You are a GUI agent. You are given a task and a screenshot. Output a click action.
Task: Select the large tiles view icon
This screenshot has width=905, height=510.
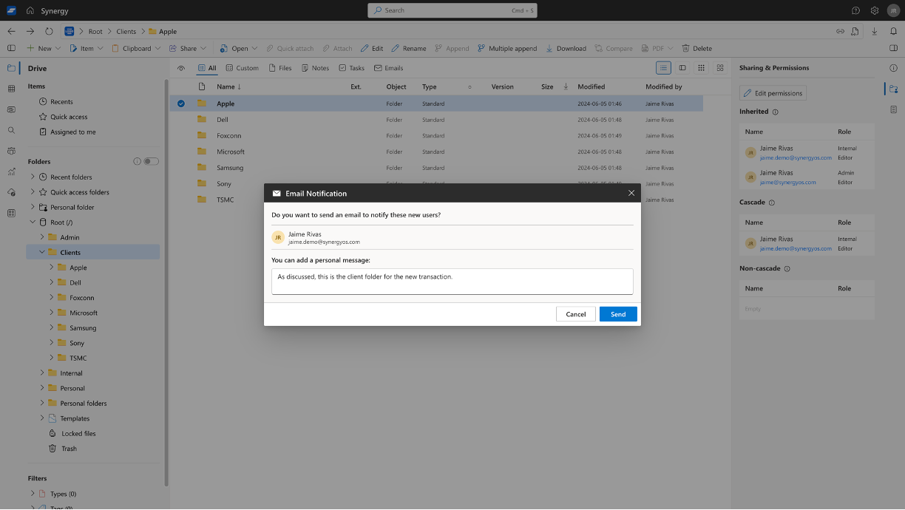click(x=720, y=67)
